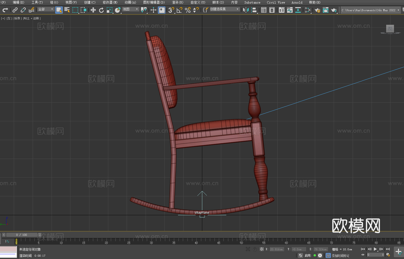Toggle the Scene Explorer icon
This screenshot has height=259, width=404.
(x=264, y=10)
